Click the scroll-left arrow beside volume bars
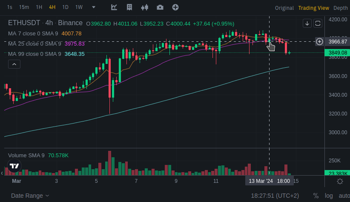350x202 pixels. click(2, 173)
